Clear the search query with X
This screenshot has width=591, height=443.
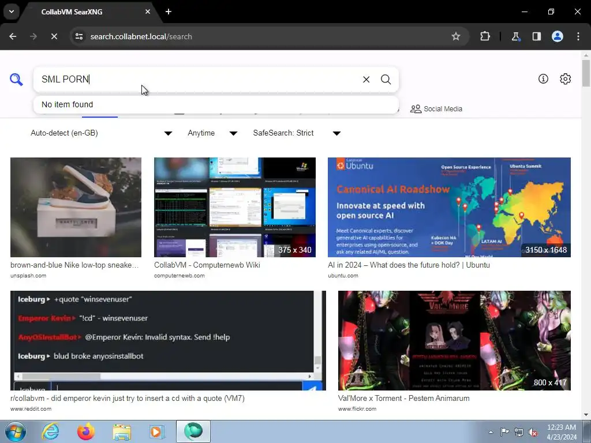pyautogui.click(x=366, y=80)
